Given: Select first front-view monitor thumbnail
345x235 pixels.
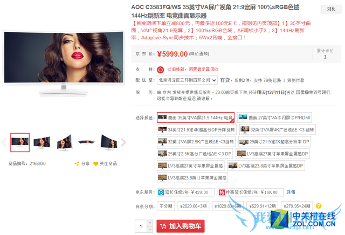Looking at the screenshot, I should pos(20,143).
